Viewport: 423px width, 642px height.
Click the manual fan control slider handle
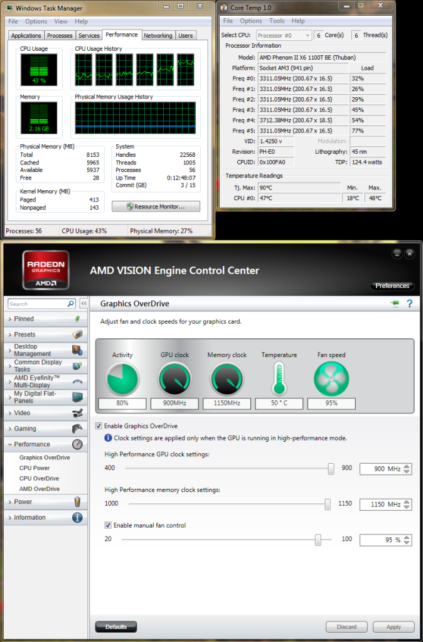click(x=318, y=540)
